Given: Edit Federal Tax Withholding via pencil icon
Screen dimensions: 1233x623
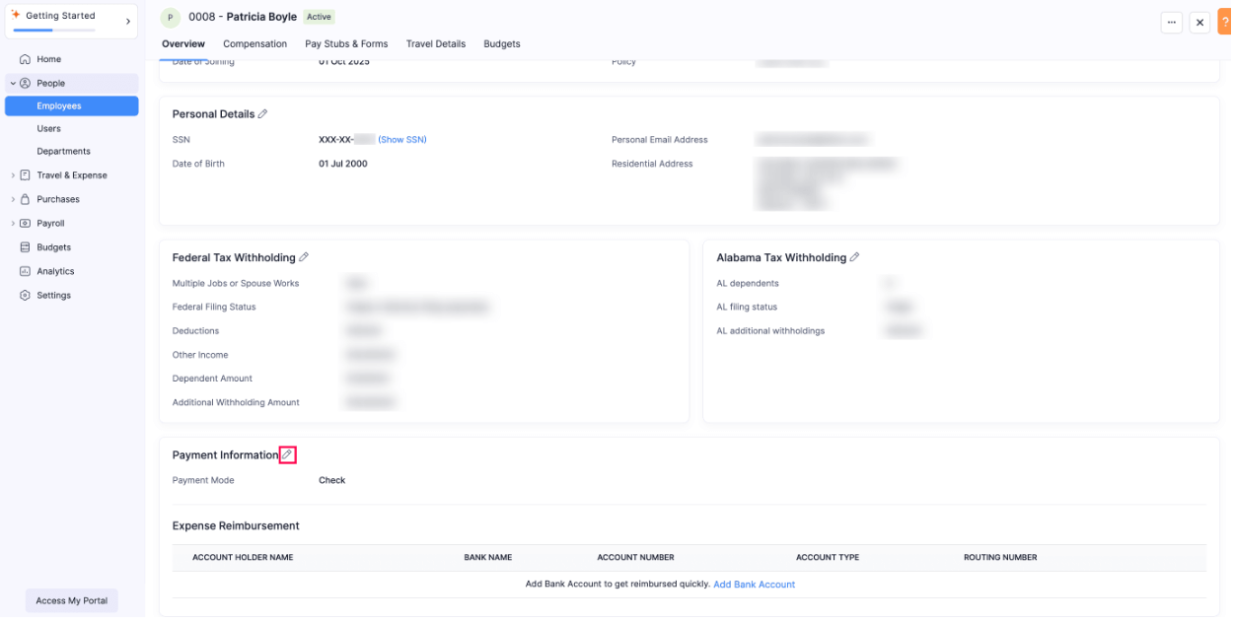Looking at the screenshot, I should [303, 256].
